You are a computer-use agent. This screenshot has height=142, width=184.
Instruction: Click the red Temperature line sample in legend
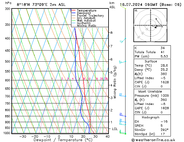[x=74, y=10]
